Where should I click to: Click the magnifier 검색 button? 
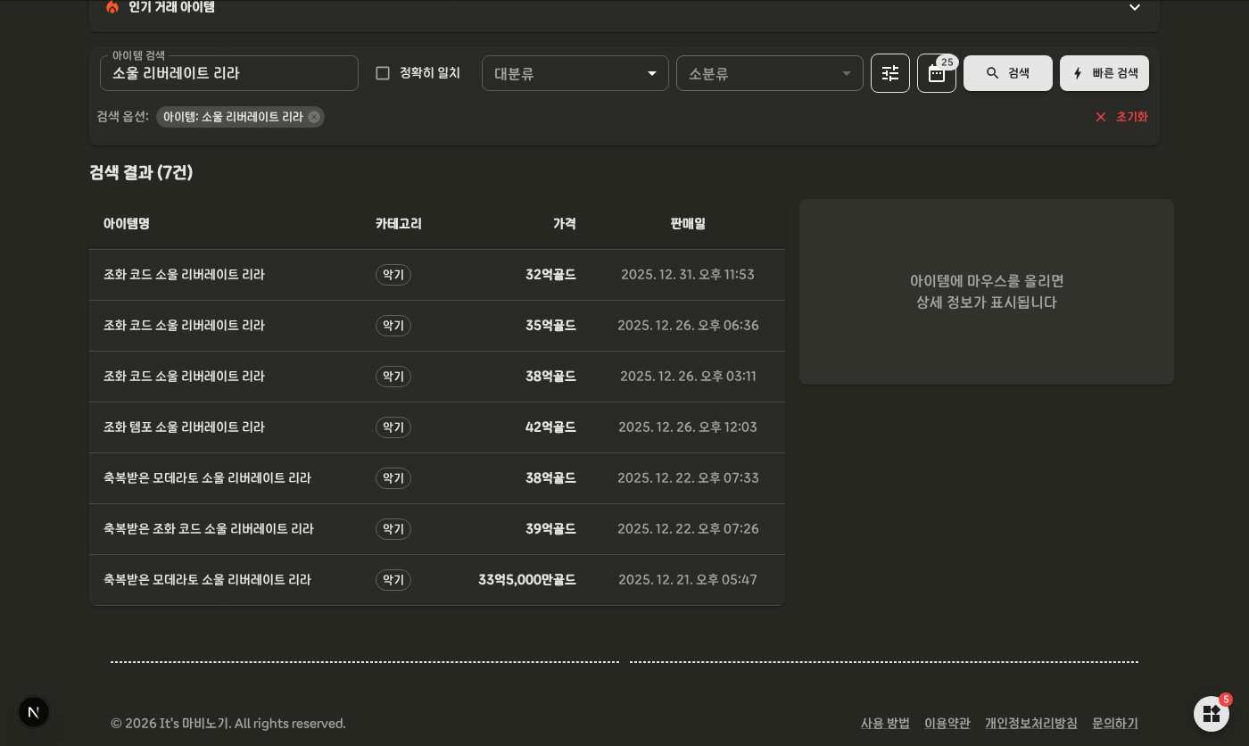pos(1008,73)
